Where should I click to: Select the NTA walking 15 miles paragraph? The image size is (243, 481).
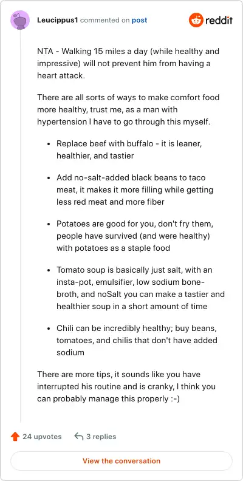coord(128,63)
